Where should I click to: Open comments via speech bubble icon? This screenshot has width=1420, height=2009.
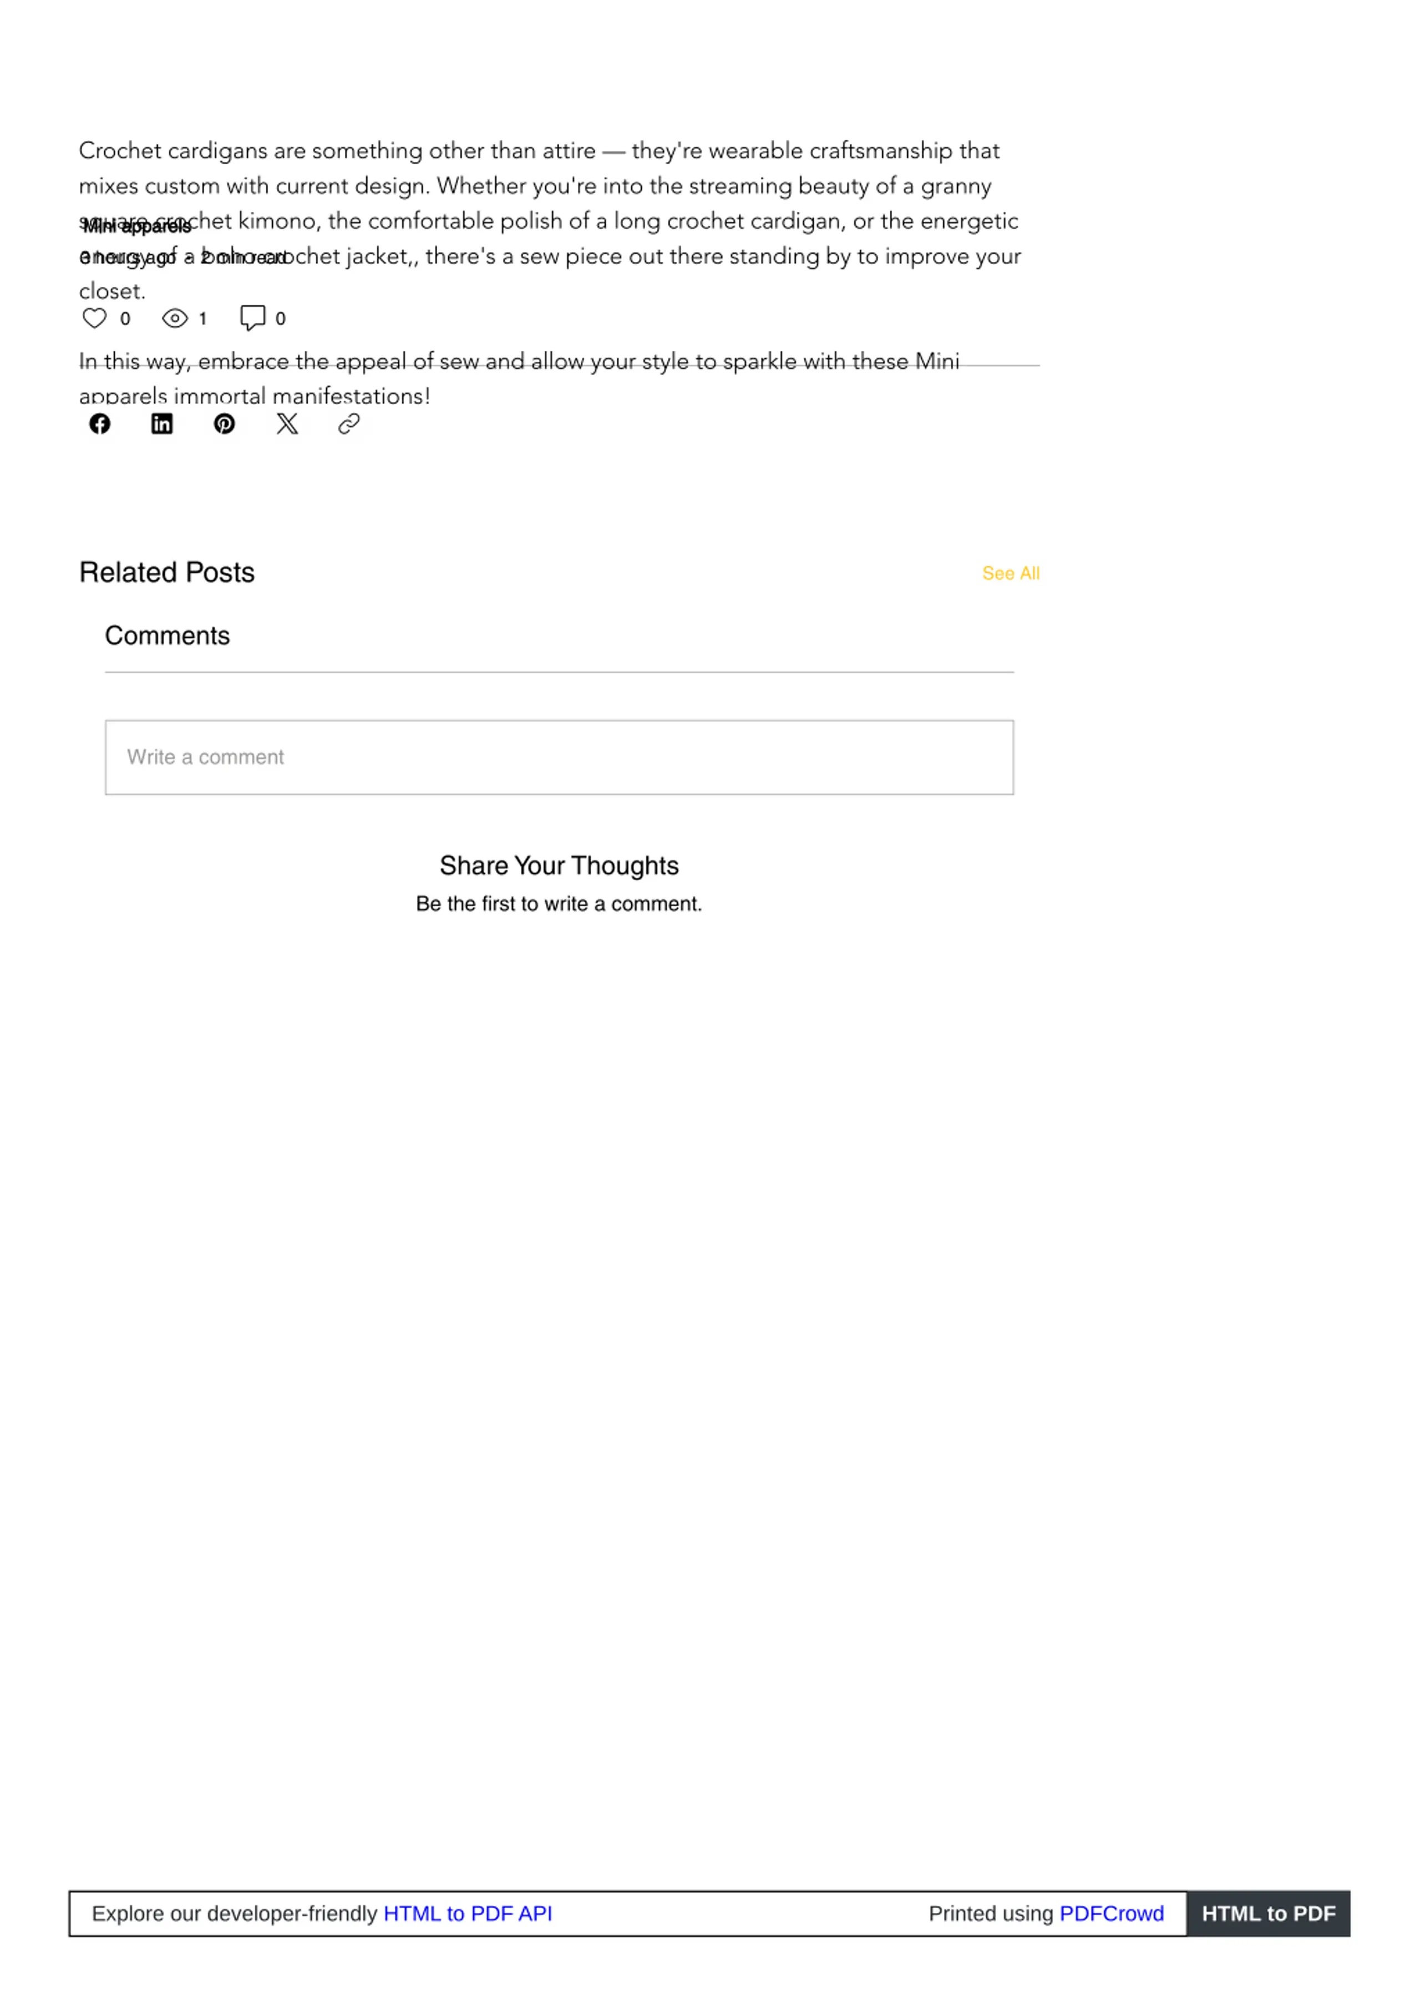point(253,317)
